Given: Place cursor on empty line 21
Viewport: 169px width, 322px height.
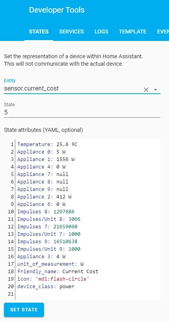Looking at the screenshot, I should click(x=88, y=294).
